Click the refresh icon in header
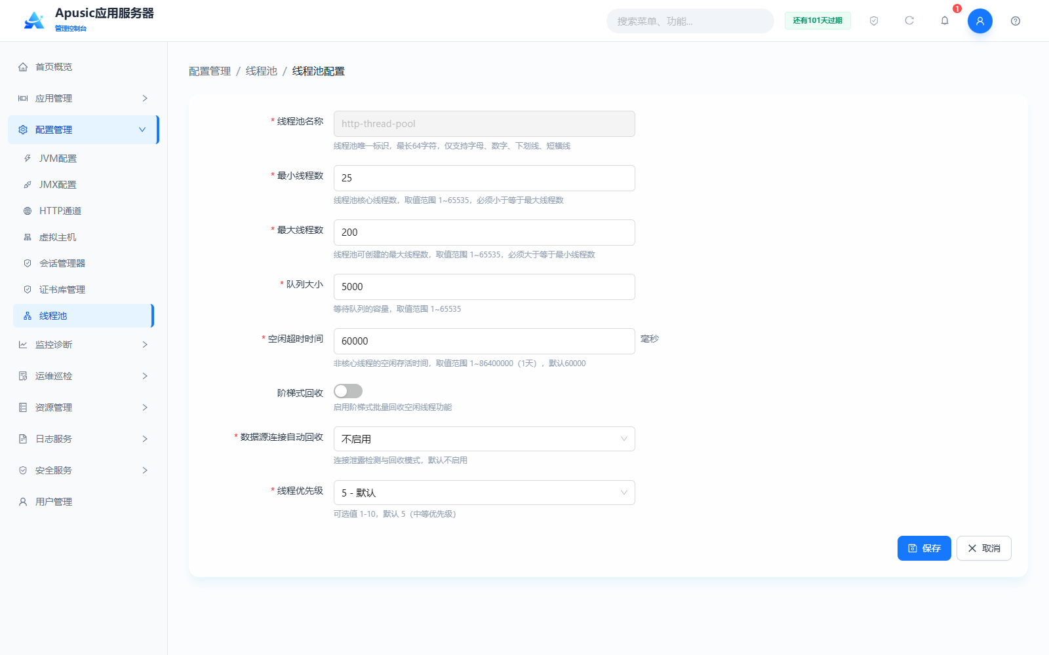This screenshot has width=1049, height=655. pos(909,21)
